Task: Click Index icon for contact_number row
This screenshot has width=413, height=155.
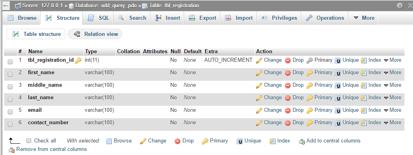Action: pos(364,123)
